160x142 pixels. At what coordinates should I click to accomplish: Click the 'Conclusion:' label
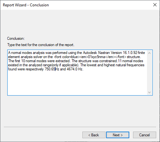(16, 38)
